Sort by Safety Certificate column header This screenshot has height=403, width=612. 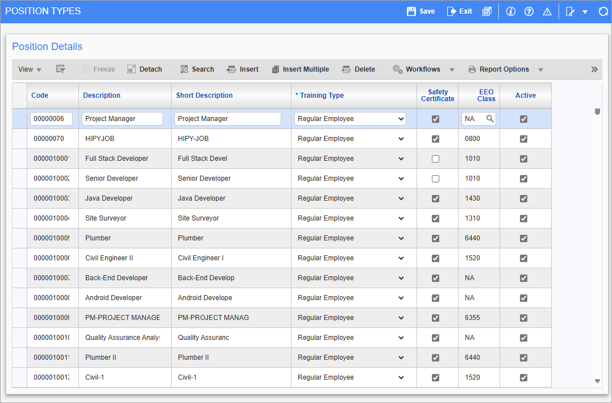(x=438, y=95)
